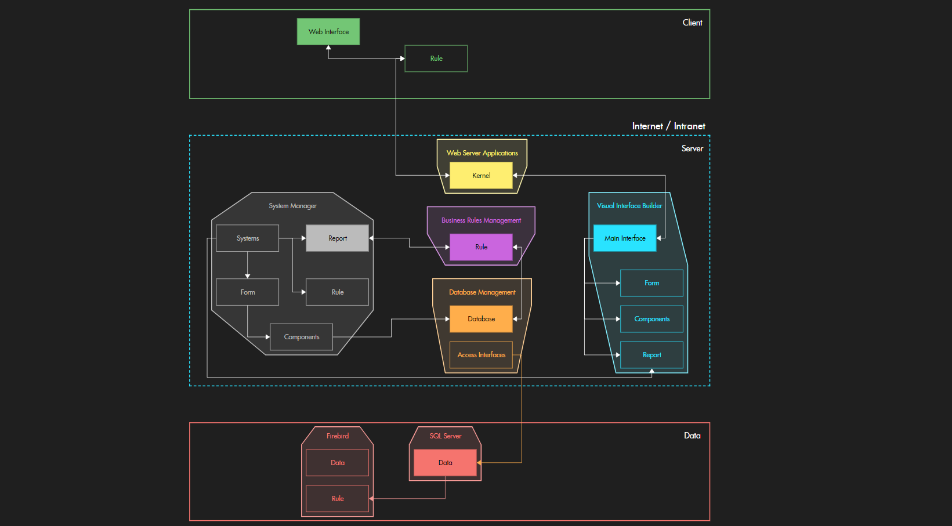This screenshot has height=526, width=952.
Task: Click the yellow Kernel node
Action: [x=480, y=175]
